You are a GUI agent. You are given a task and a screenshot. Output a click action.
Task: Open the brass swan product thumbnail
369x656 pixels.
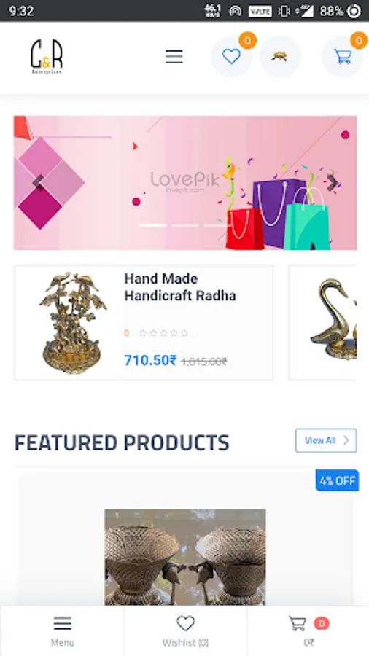333,319
